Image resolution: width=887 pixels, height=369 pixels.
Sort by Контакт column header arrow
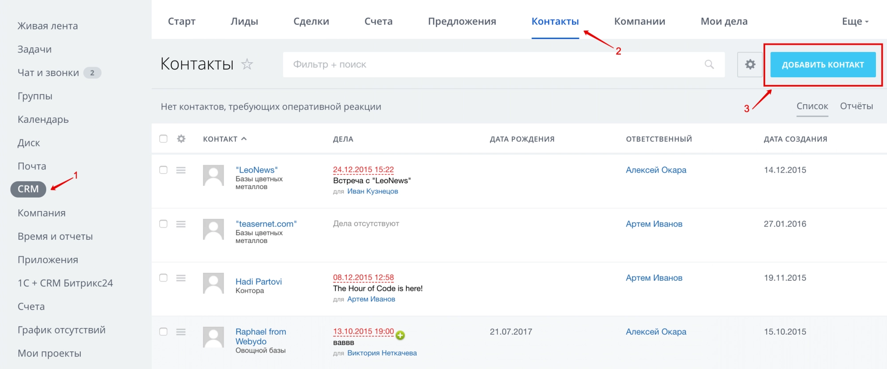click(x=244, y=139)
